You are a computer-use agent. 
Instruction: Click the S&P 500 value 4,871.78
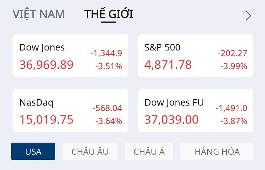tap(168, 65)
